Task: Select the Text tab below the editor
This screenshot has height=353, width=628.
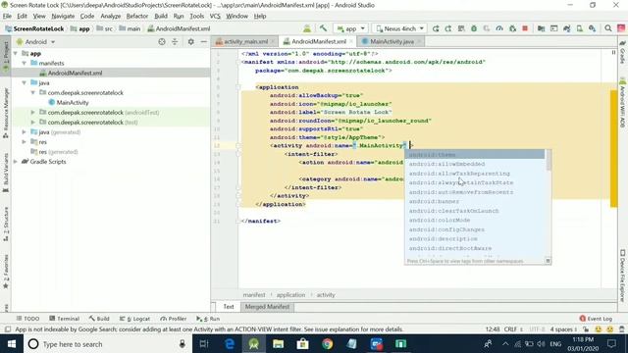Action: (x=229, y=307)
